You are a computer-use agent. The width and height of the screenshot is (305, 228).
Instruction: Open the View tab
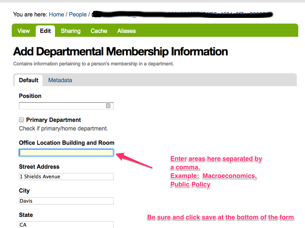click(23, 31)
